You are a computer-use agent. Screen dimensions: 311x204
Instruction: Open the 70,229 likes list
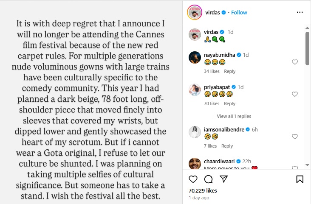click(x=202, y=191)
